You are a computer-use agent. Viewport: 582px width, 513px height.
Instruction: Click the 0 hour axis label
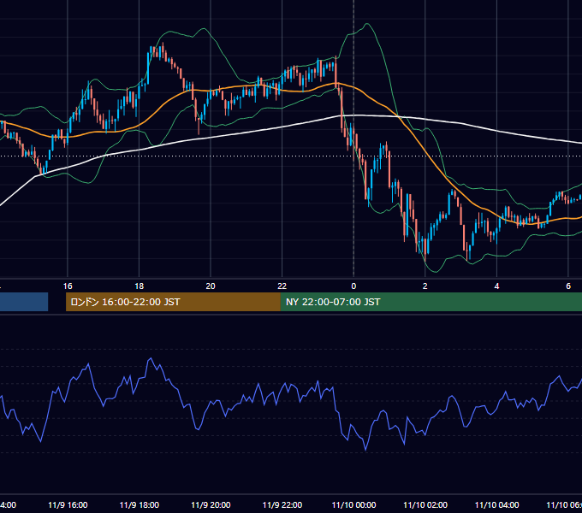click(353, 286)
